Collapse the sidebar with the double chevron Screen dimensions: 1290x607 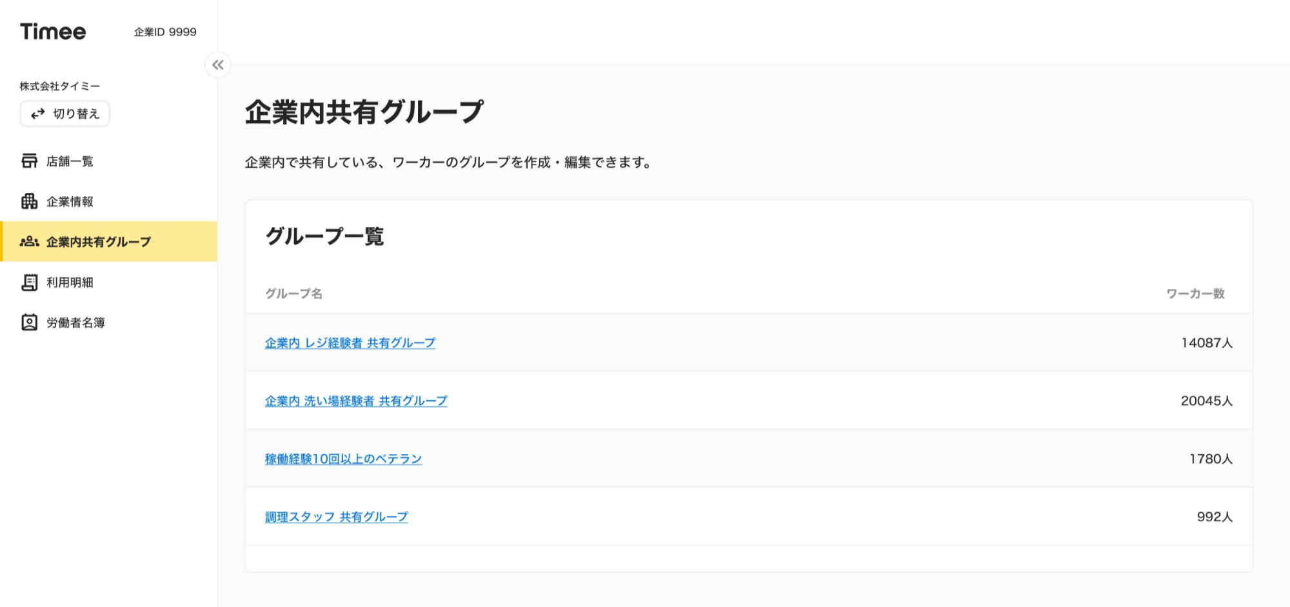pyautogui.click(x=218, y=65)
